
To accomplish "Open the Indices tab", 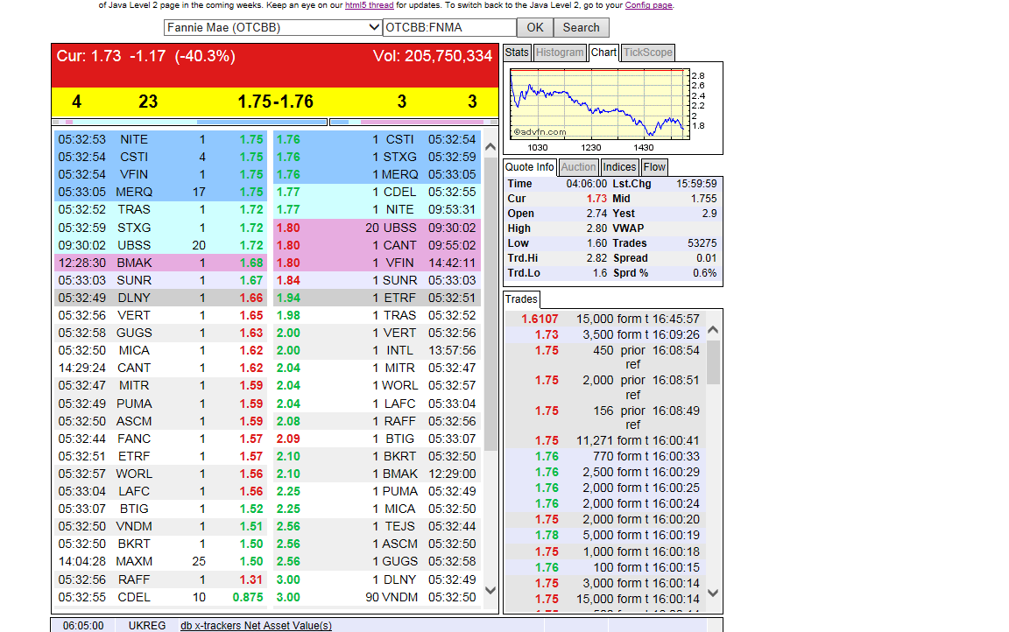I will point(619,167).
